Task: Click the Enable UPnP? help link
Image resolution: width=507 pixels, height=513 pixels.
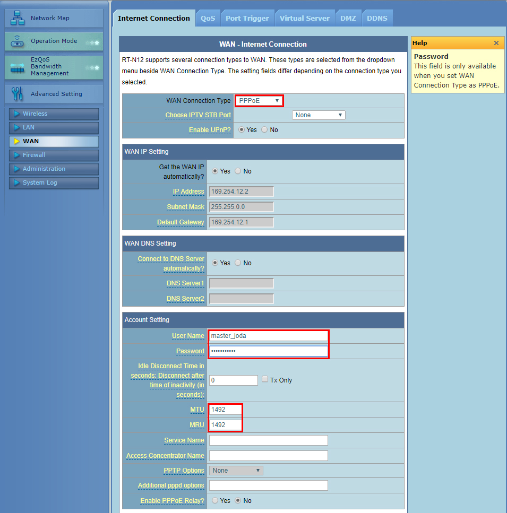Action: [x=210, y=130]
